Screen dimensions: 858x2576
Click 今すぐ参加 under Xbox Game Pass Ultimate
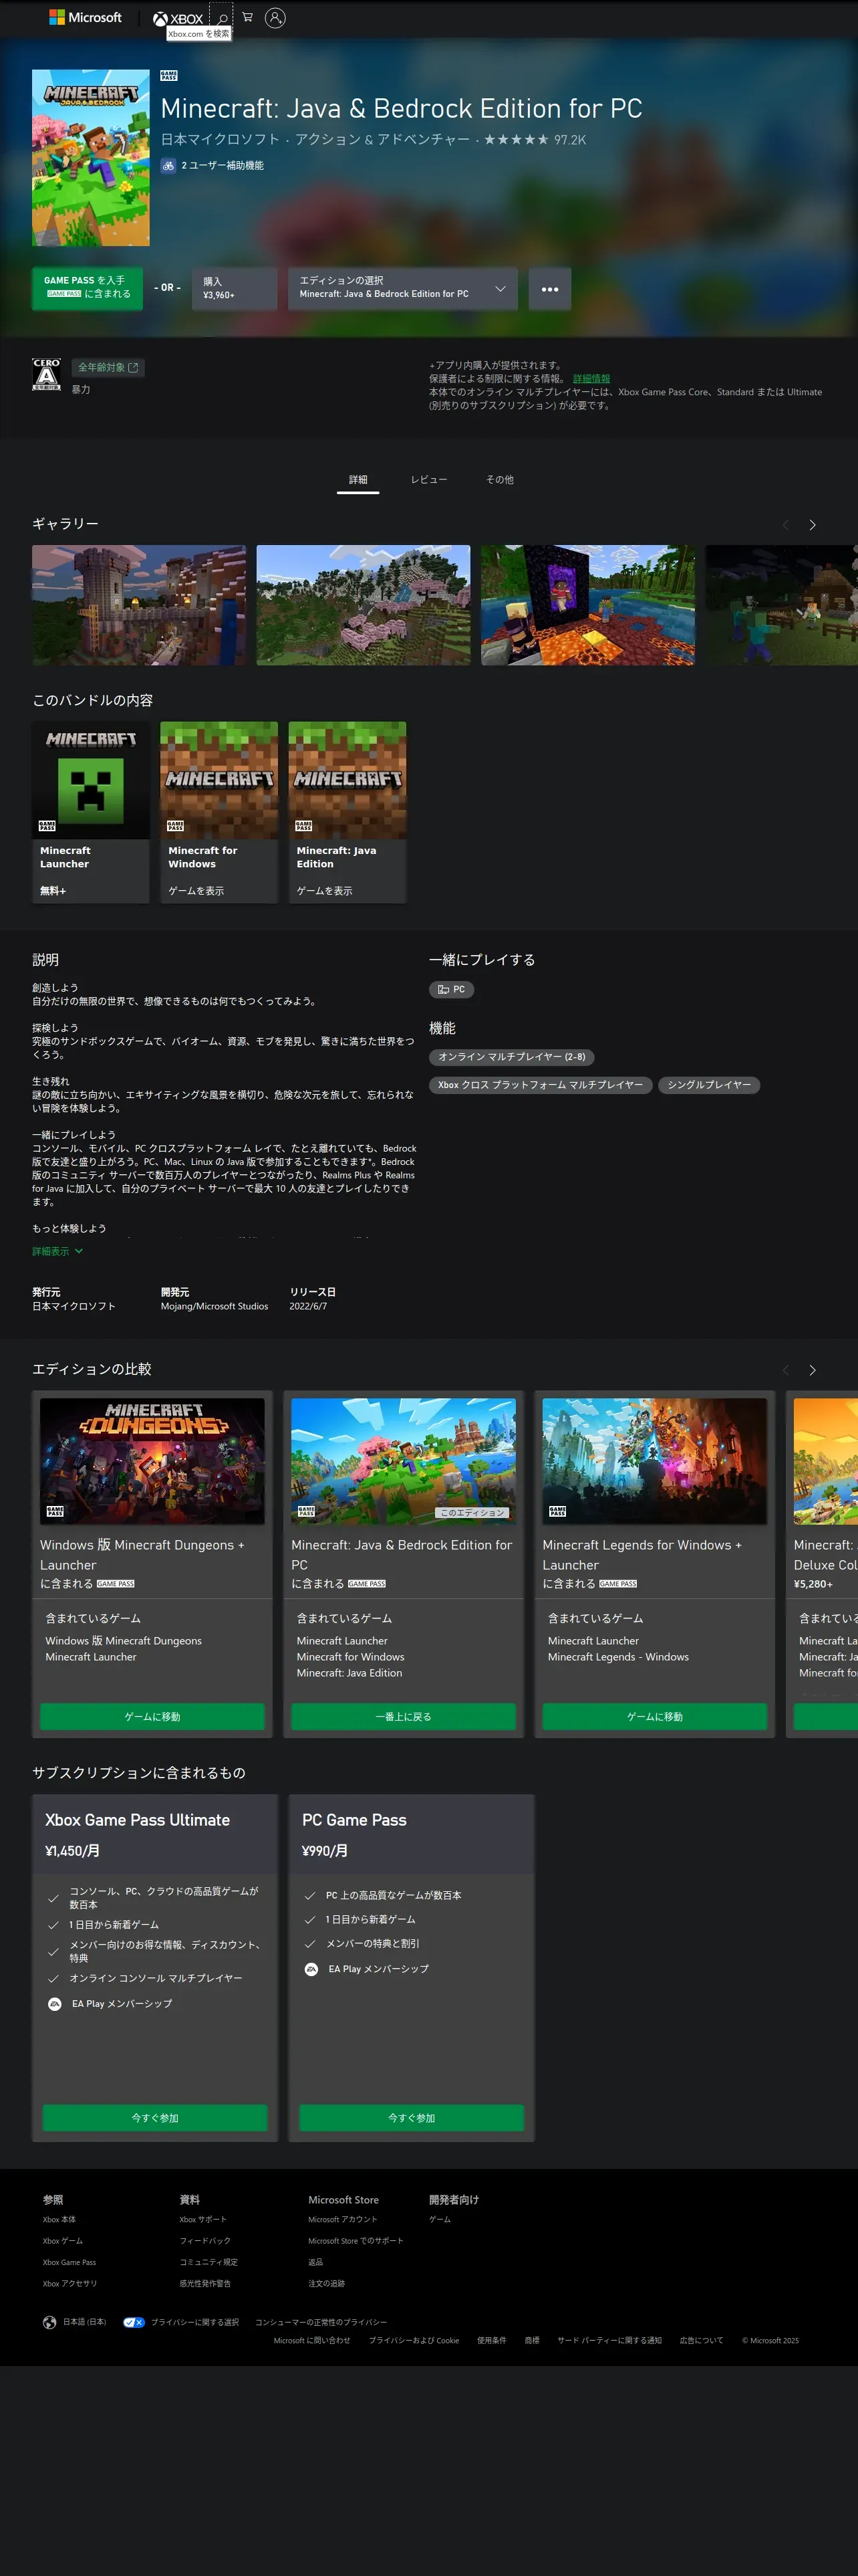click(x=155, y=2117)
